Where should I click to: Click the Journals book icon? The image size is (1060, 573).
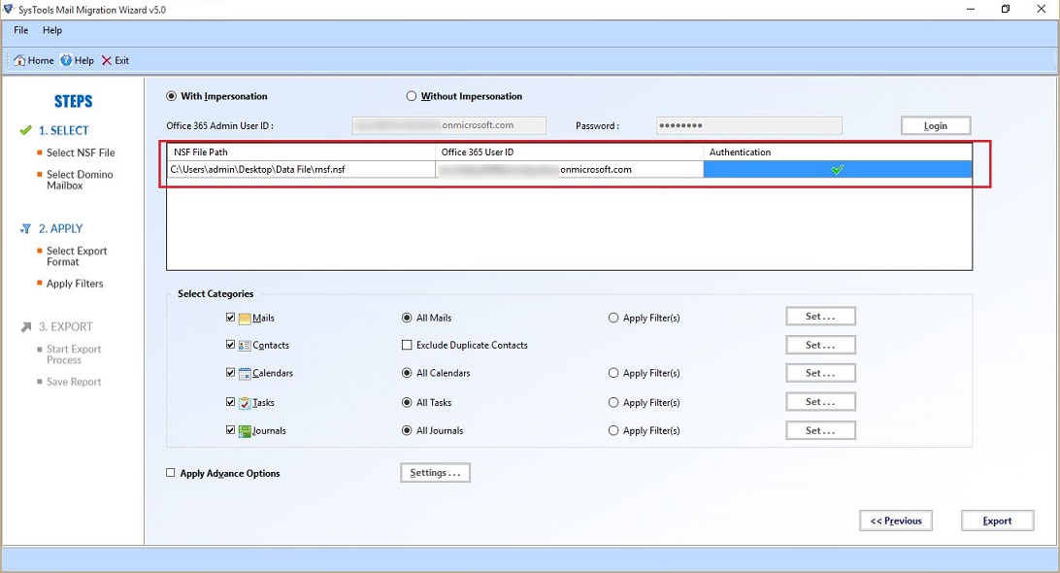[245, 431]
